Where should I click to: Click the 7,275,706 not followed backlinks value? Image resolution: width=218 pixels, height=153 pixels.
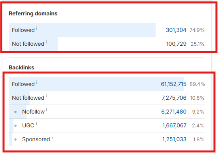pyautogui.click(x=174, y=98)
